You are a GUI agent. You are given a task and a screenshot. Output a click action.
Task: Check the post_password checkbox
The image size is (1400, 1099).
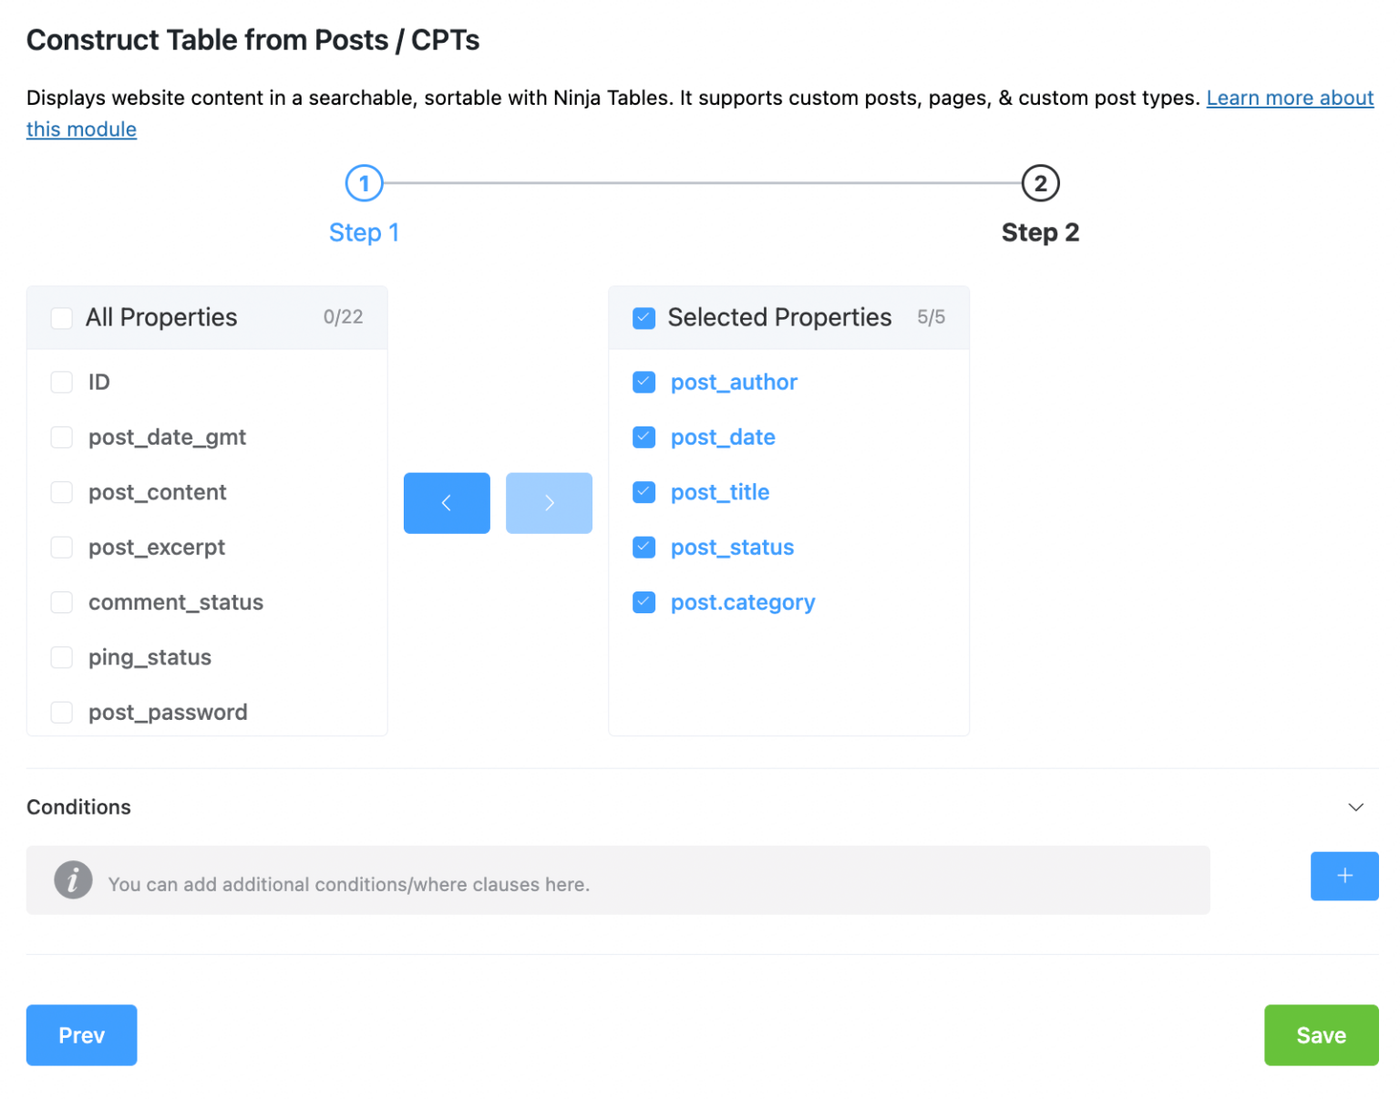(x=61, y=712)
